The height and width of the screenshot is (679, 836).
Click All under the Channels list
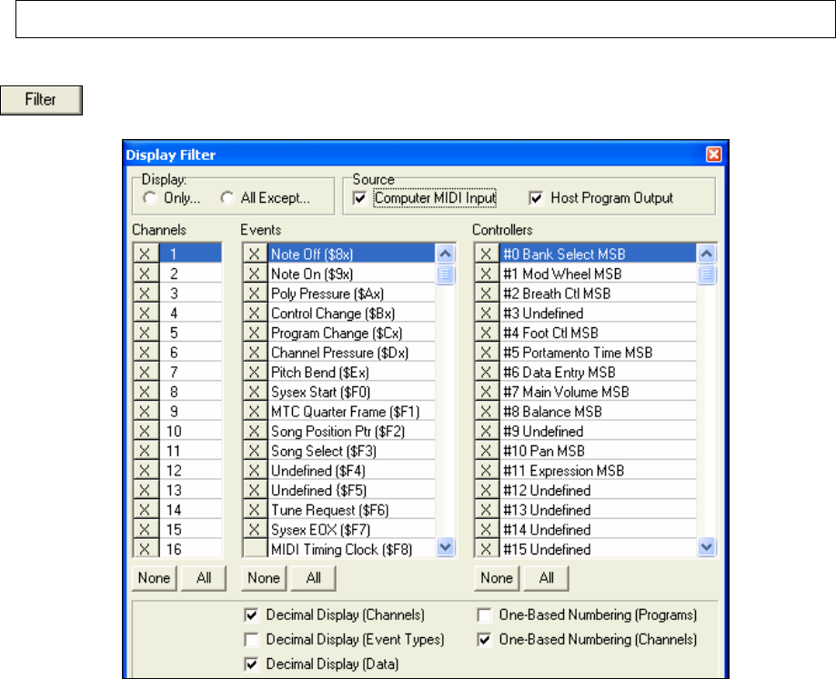coord(204,578)
